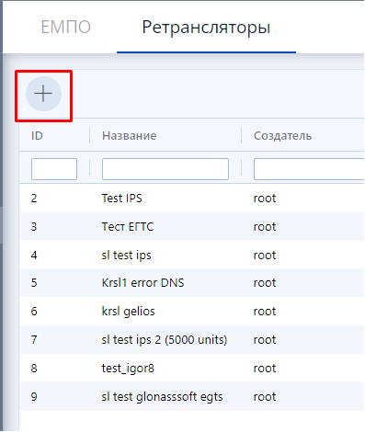Select the Krsl1 error DNS row
This screenshot has height=432, width=365.
click(x=191, y=283)
